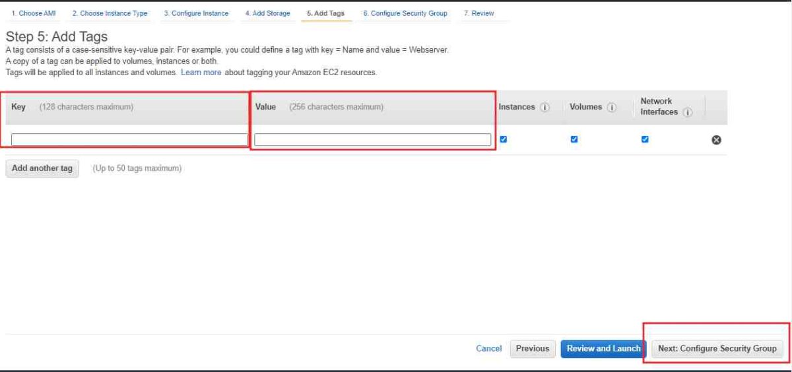Open the Learn more tagging link

point(201,73)
